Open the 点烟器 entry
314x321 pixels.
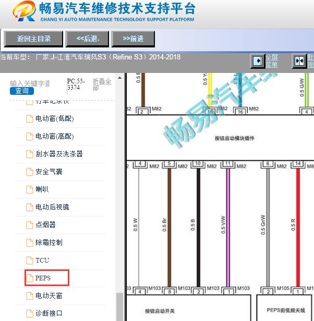click(x=45, y=225)
